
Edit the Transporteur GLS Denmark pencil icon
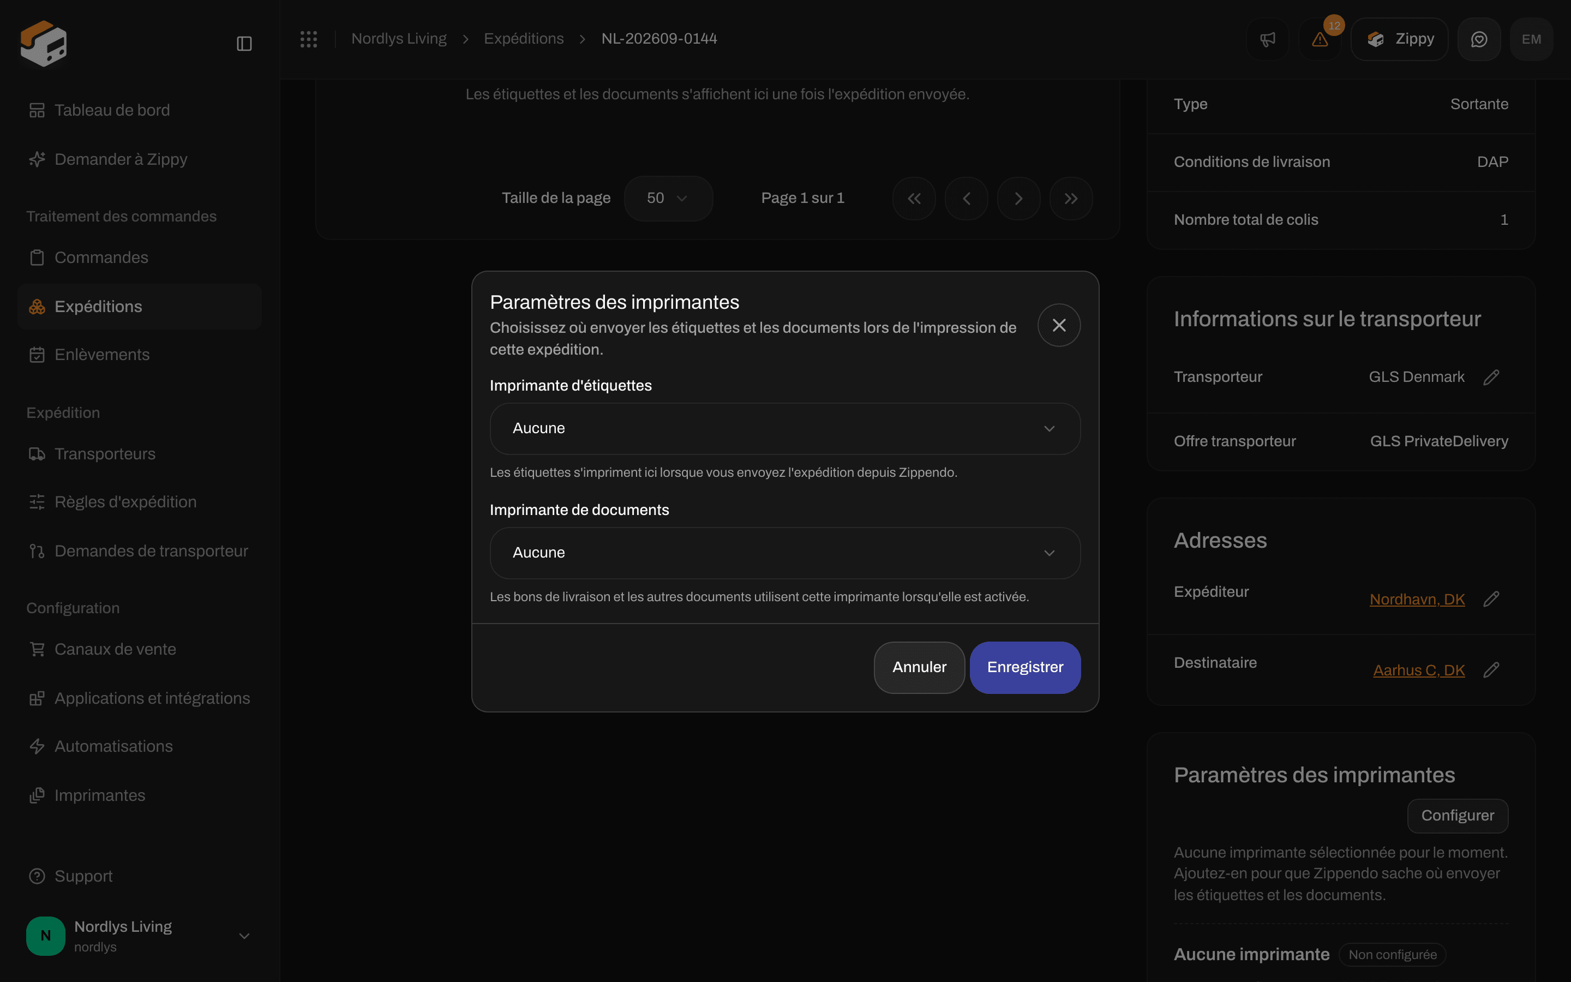click(1491, 378)
